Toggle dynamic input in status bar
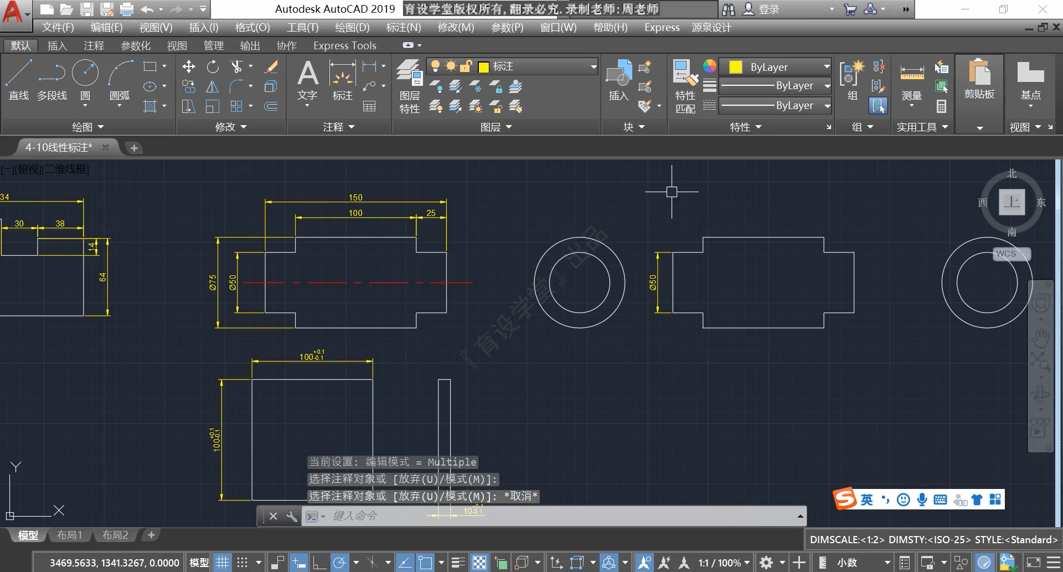This screenshot has height=572, width=1063. (x=299, y=563)
